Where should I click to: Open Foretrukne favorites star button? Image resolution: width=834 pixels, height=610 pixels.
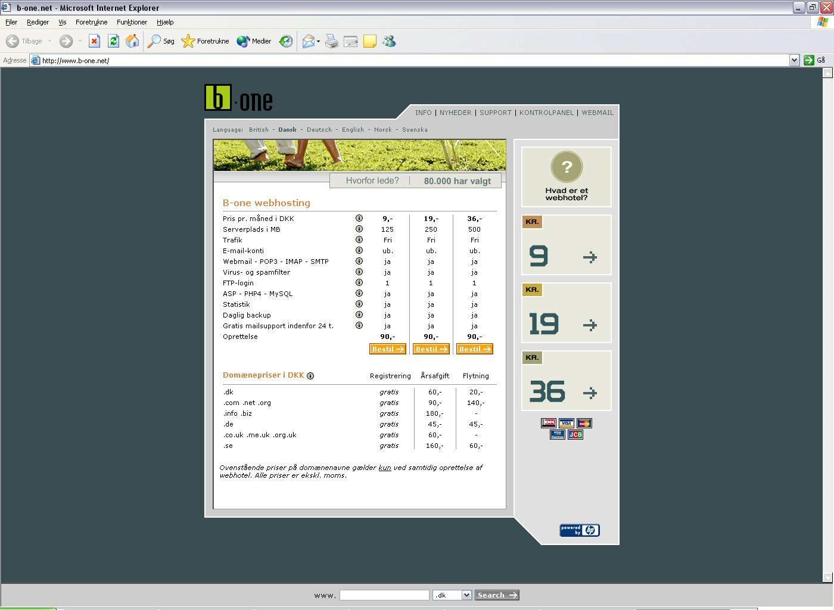[x=205, y=41]
